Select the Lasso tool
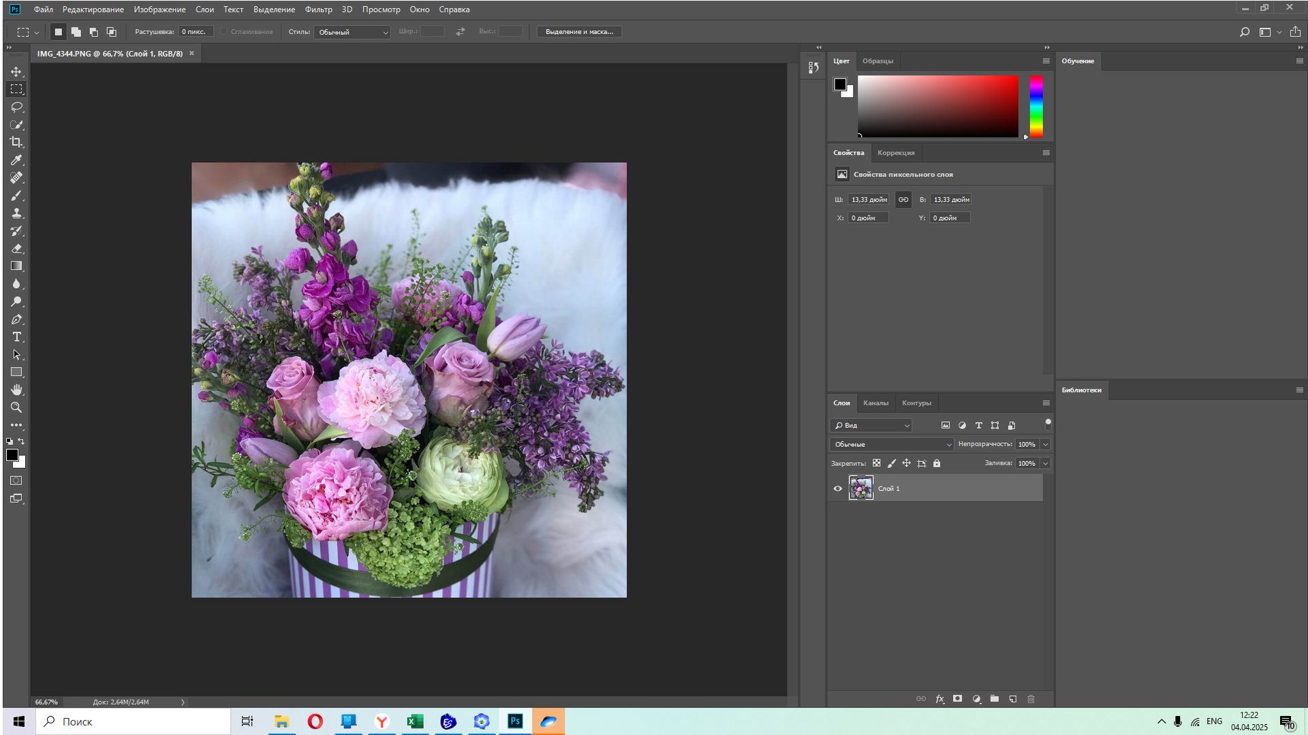Viewport: 1308px width, 735px height. [16, 107]
